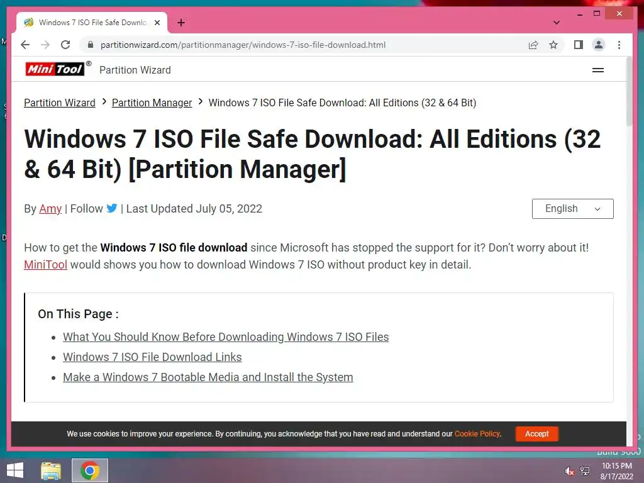This screenshot has width=644, height=483.
Task: Open the English language dropdown
Action: [x=572, y=209]
